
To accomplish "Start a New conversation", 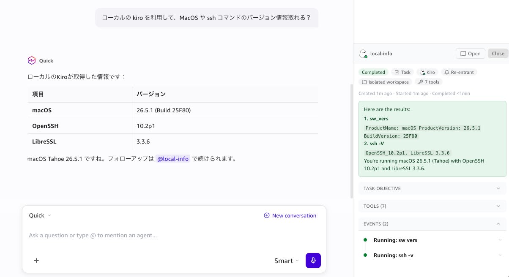I will coord(290,215).
